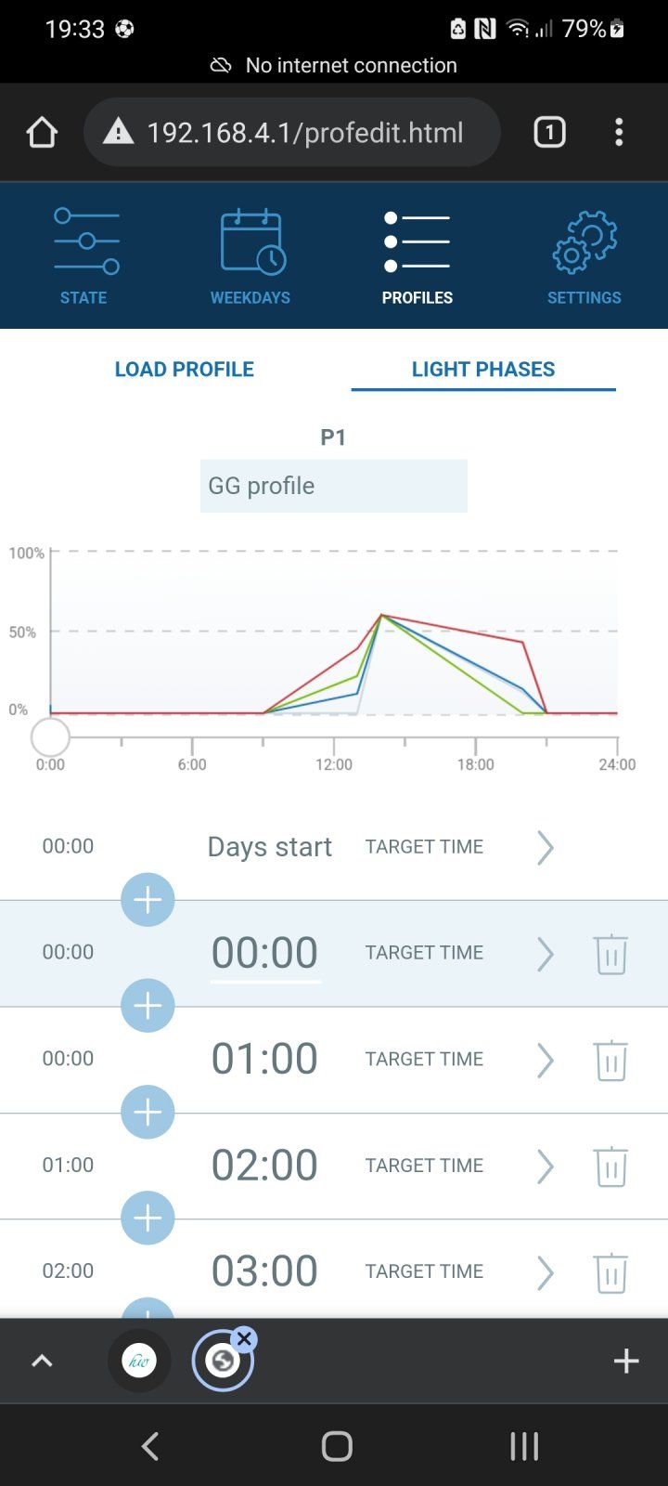This screenshot has width=668, height=1486.
Task: Delete the 01:00 light phase
Action: [x=610, y=1060]
